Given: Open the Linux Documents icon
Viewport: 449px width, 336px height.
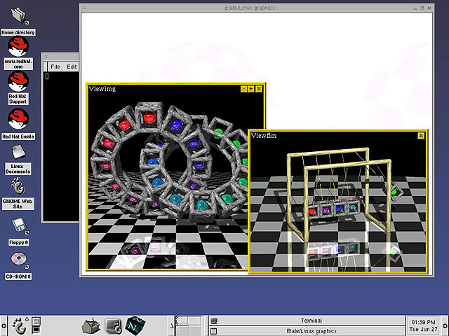Looking at the screenshot, I should (18, 152).
